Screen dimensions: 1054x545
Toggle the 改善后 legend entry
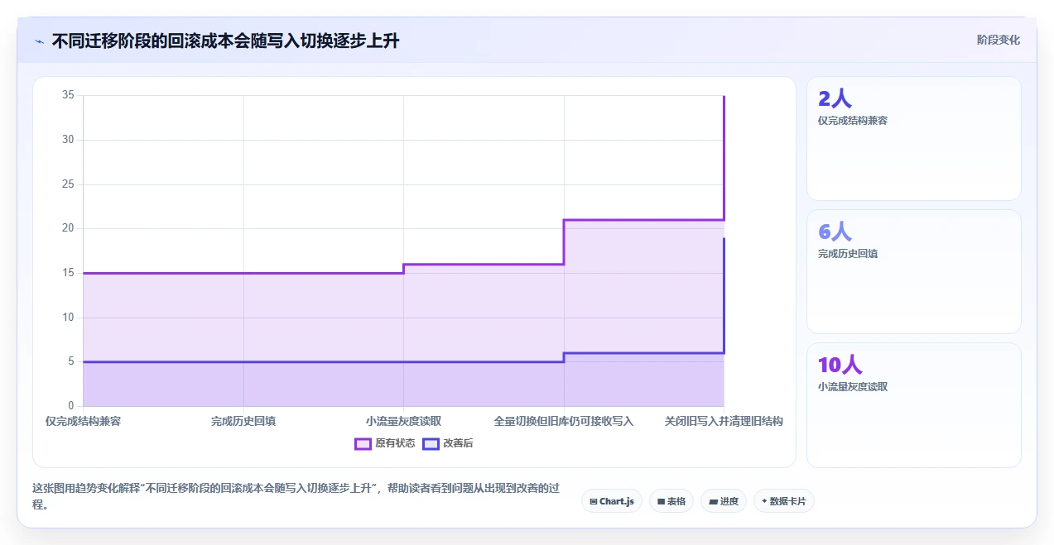tap(448, 443)
